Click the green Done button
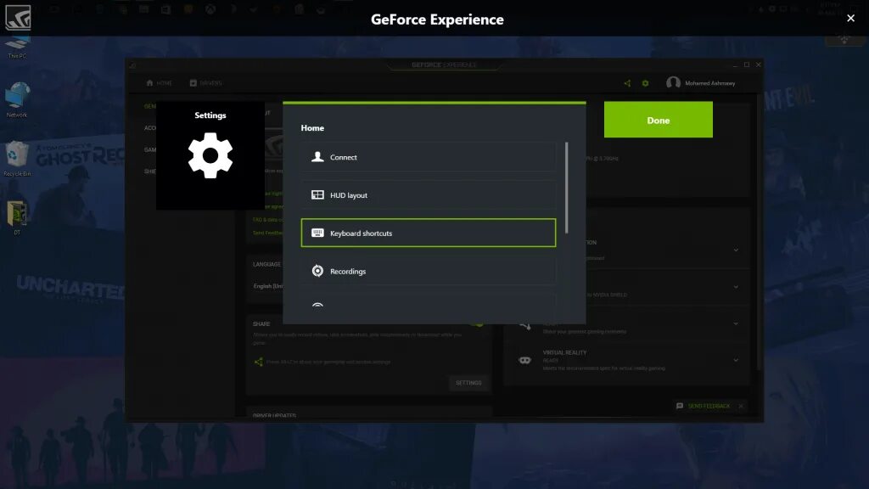Image resolution: width=869 pixels, height=489 pixels. [658, 120]
